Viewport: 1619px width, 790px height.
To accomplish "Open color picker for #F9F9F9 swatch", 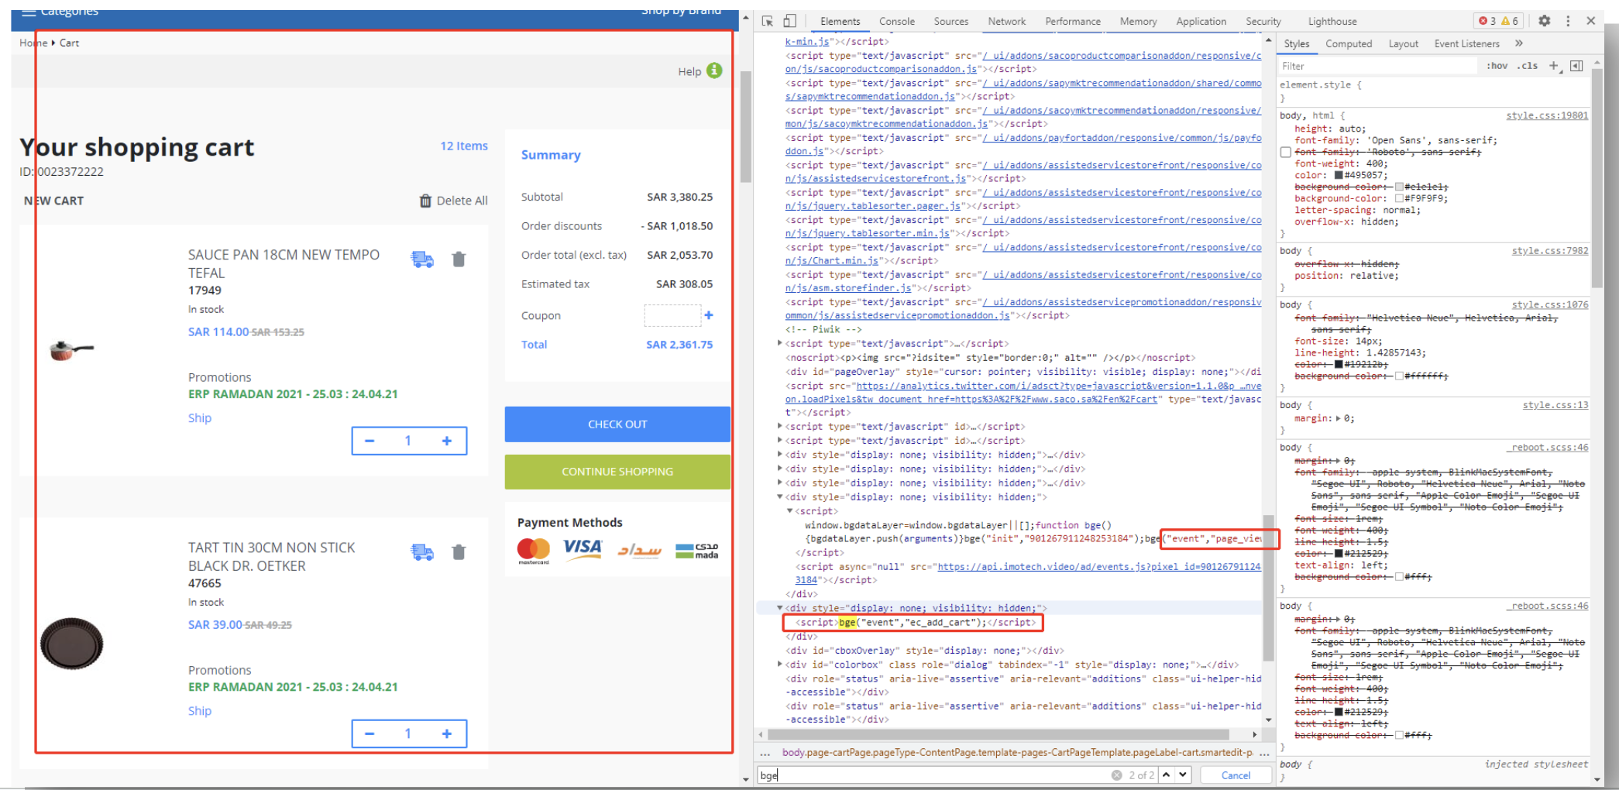I will pos(1399,198).
